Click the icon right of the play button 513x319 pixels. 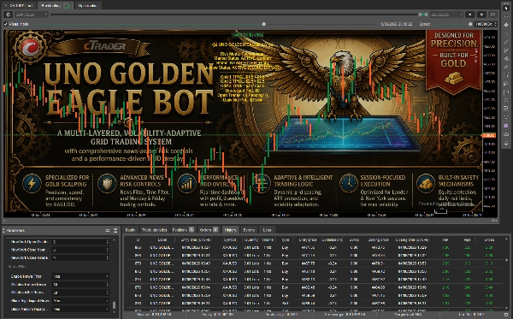[492, 15]
